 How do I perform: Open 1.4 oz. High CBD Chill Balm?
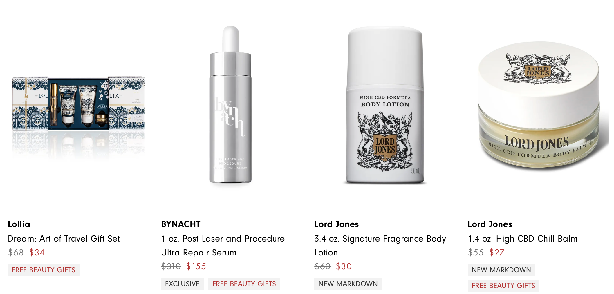523,239
